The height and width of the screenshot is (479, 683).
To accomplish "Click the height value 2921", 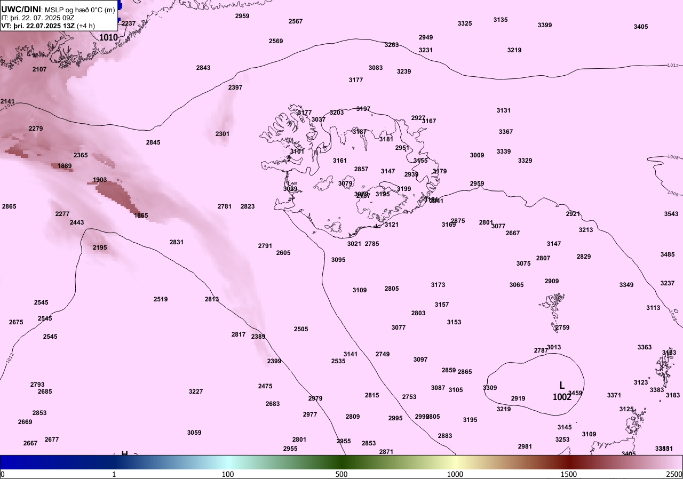I will 573,214.
